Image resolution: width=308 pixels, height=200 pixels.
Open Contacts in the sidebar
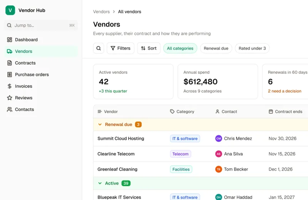[41, 109]
